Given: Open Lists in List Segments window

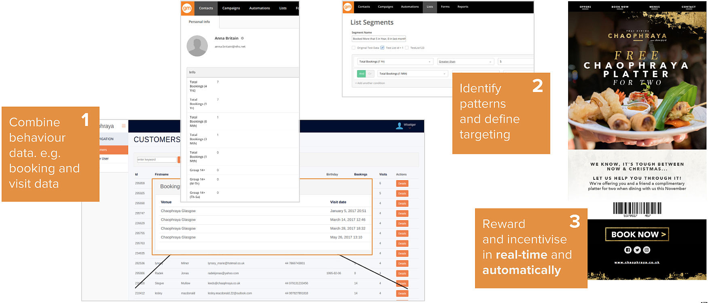Looking at the screenshot, I should click(x=430, y=7).
